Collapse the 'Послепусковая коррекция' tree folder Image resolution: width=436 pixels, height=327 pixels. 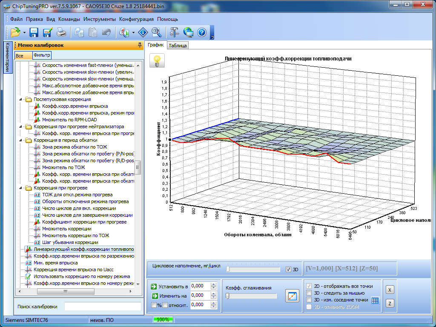point(21,99)
